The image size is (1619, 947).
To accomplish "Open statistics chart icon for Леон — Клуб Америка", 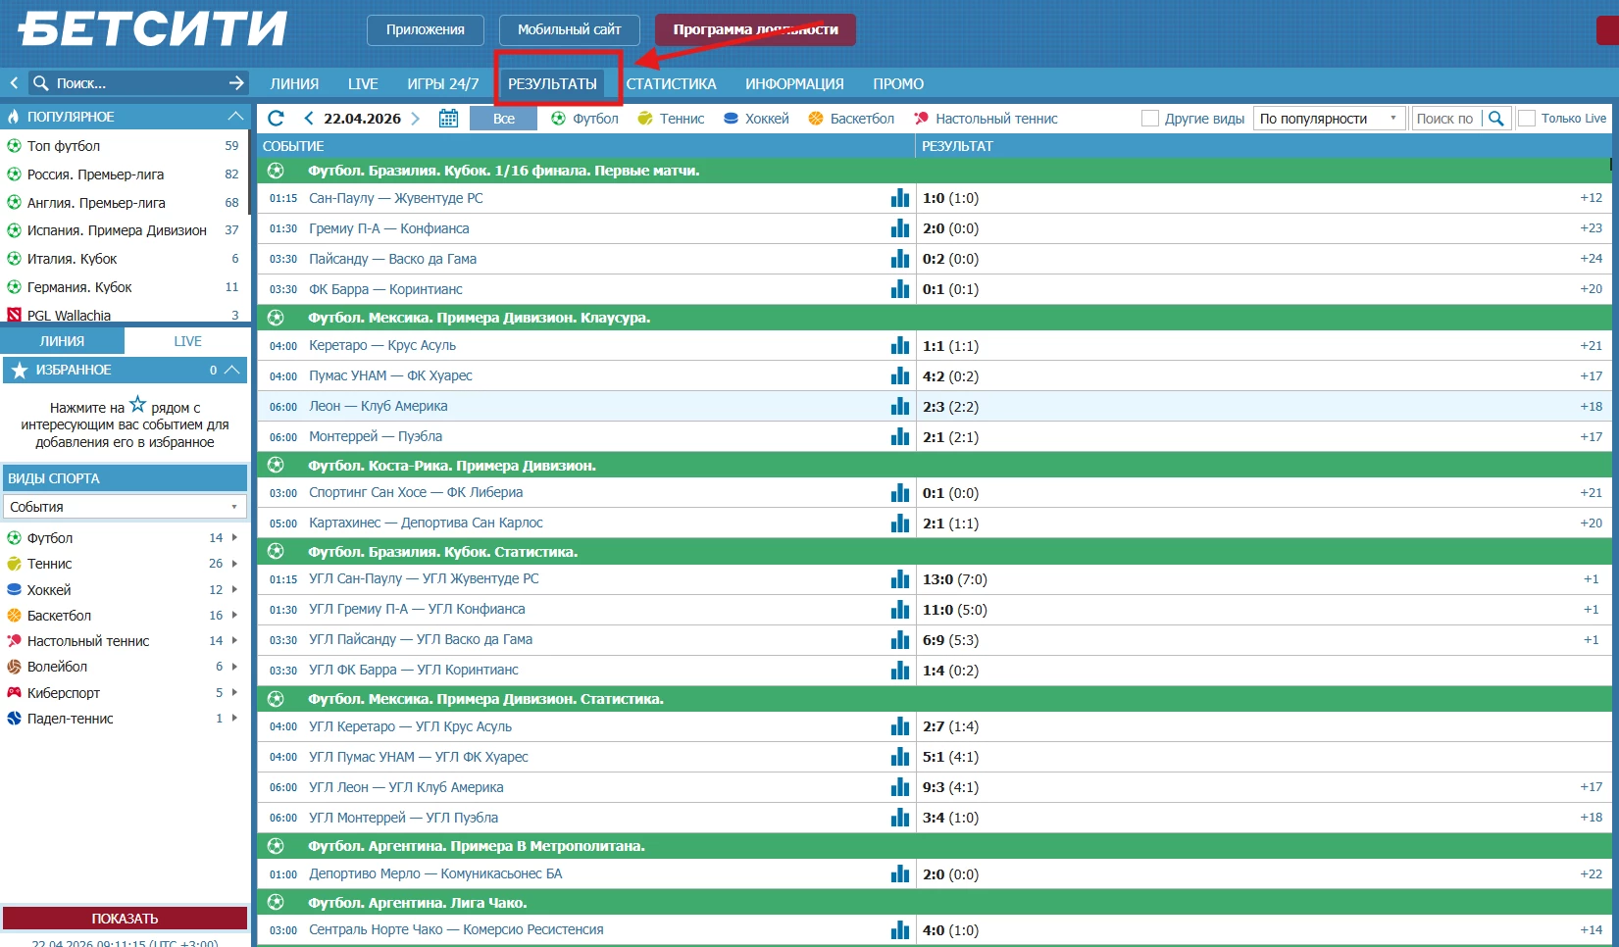I will tap(900, 406).
